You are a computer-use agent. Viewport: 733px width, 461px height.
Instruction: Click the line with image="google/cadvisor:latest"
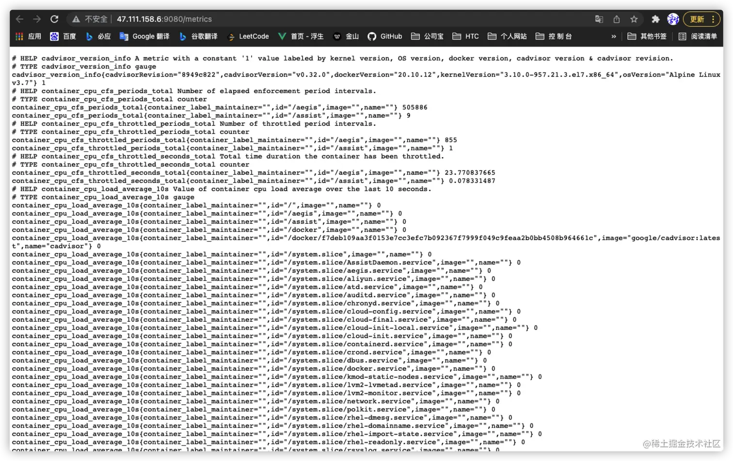(x=366, y=242)
